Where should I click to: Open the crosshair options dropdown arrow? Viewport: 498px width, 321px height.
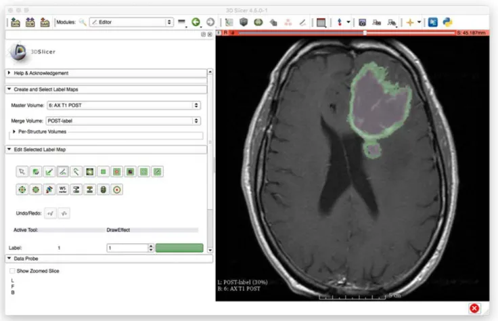(x=420, y=22)
